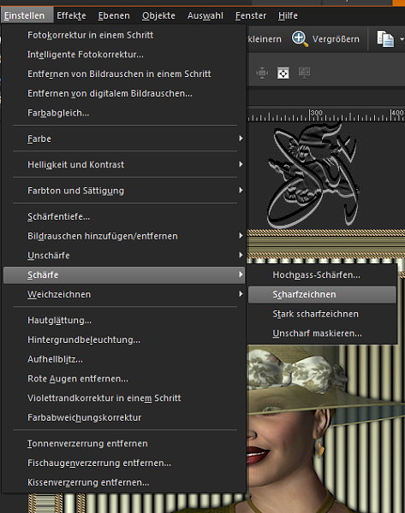
Task: Click the copy/paste documents toolbar icon
Action: [385, 39]
